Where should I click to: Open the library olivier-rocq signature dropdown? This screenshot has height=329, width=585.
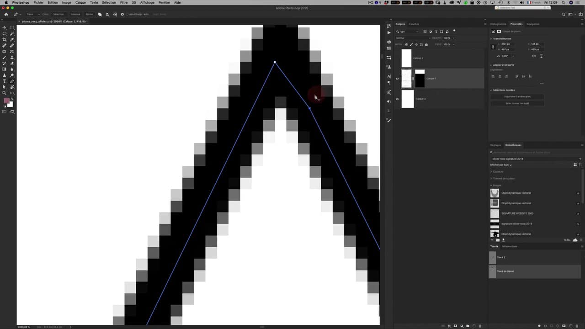pyautogui.click(x=537, y=159)
